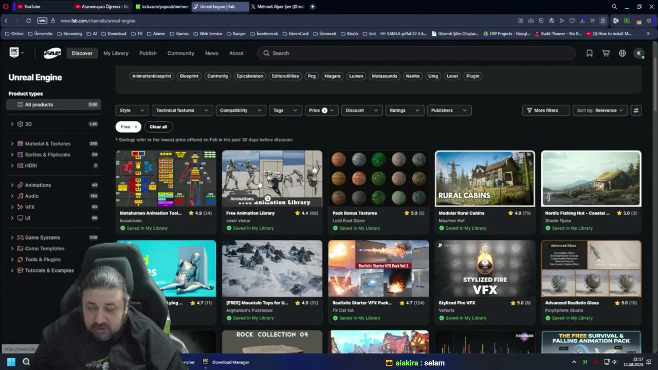Image resolution: width=658 pixels, height=370 pixels.
Task: Click the Sprites & Flipbooks category icon
Action: [x=21, y=155]
